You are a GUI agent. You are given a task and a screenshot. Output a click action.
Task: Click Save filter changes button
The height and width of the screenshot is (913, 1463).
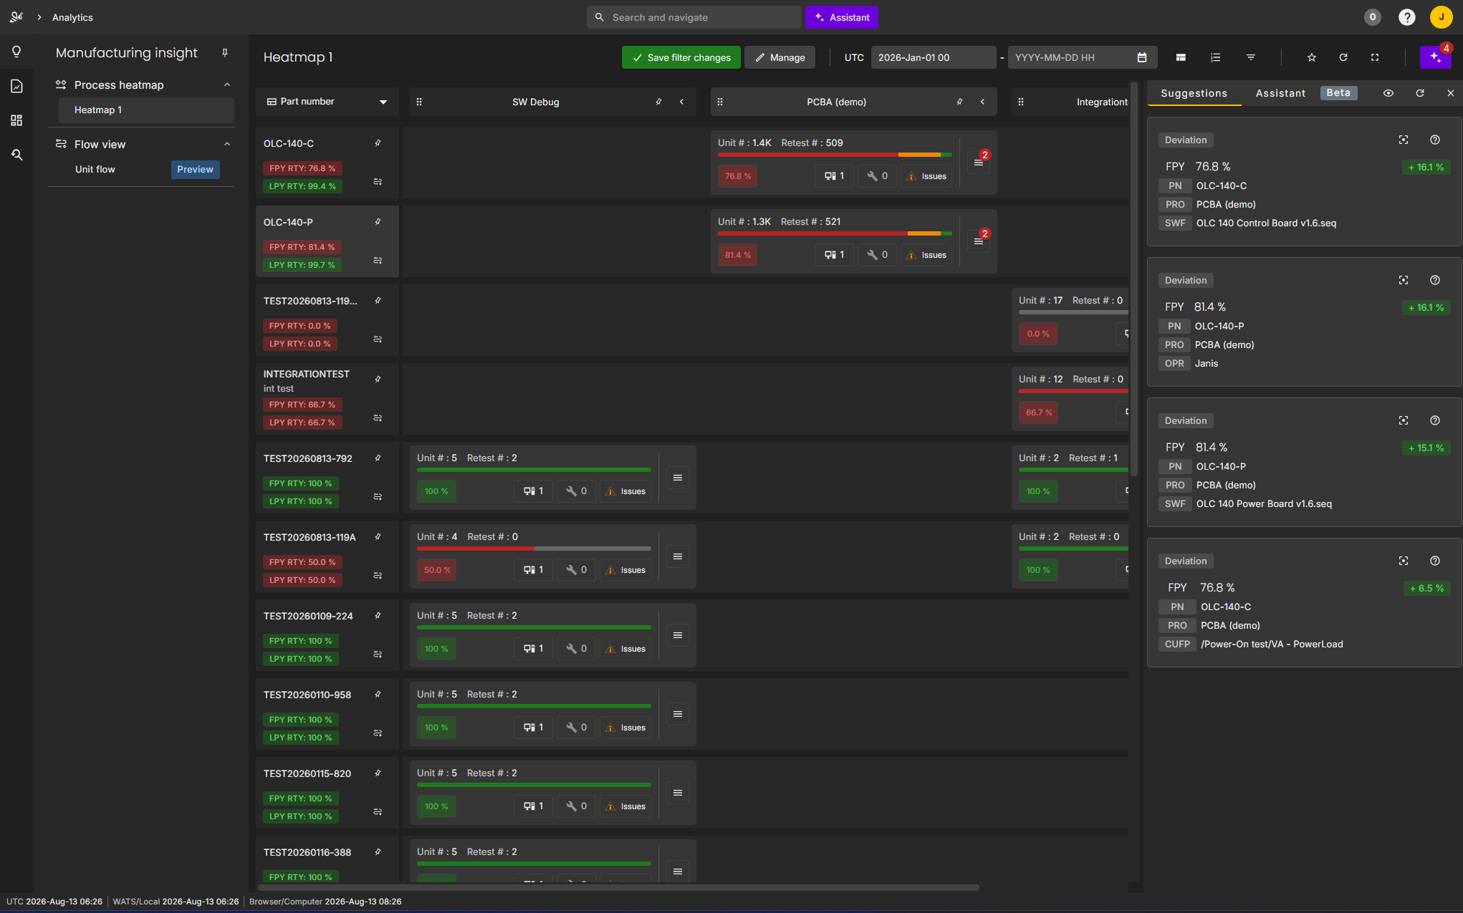(681, 57)
